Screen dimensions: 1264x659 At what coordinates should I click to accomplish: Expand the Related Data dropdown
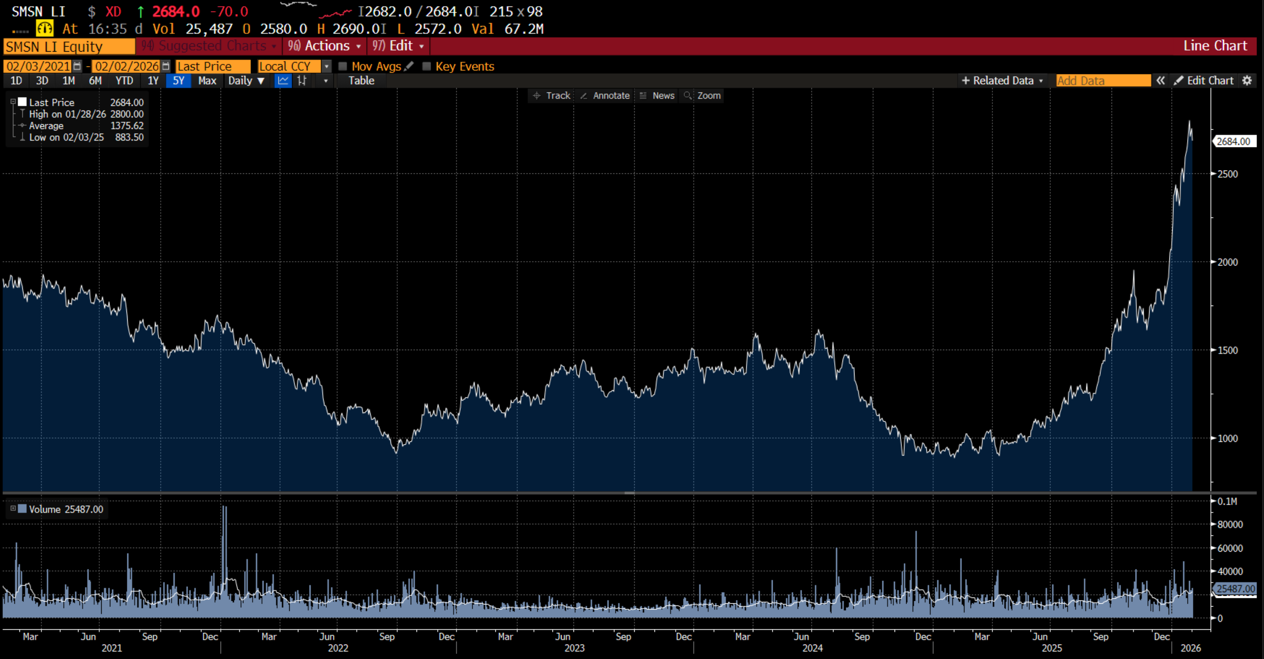point(1002,81)
